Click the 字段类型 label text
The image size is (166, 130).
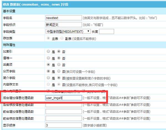click(x=9, y=31)
